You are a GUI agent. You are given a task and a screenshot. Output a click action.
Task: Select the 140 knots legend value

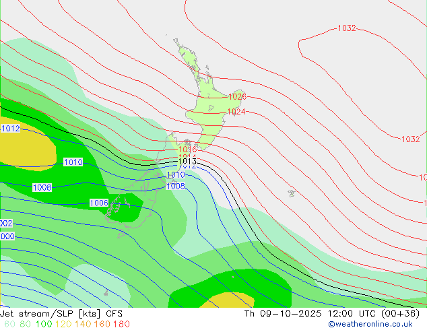83,324
